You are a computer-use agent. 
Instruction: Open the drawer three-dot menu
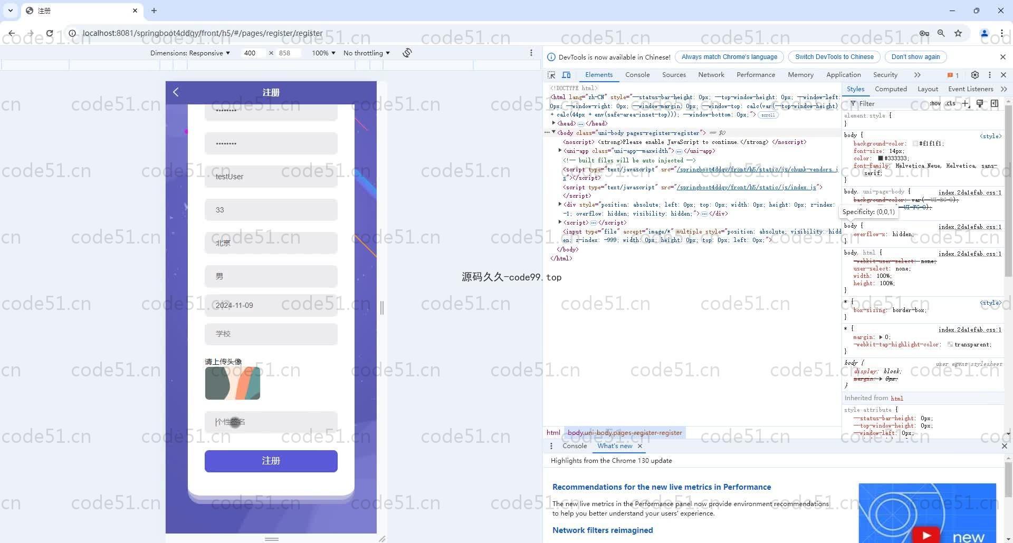tap(551, 446)
